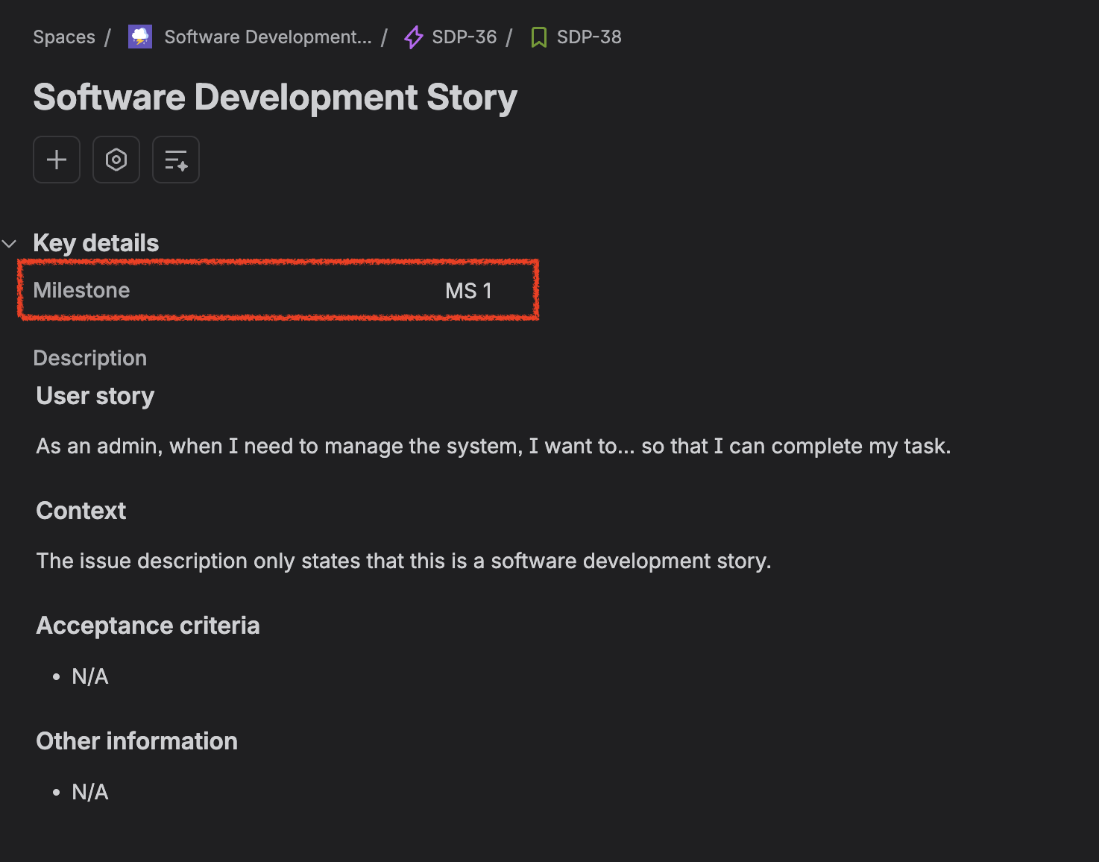Click the Other information heading

[137, 741]
